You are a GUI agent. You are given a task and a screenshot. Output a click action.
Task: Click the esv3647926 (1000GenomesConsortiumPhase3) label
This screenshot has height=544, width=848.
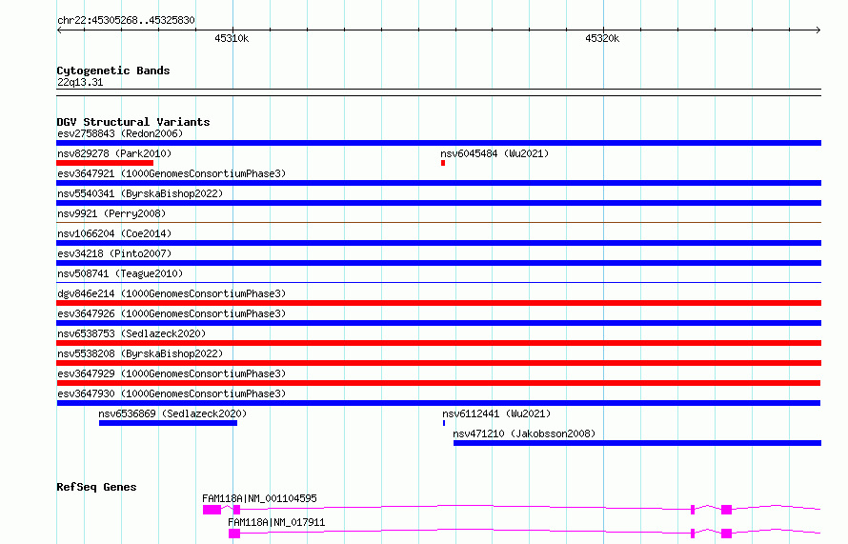[x=172, y=313]
